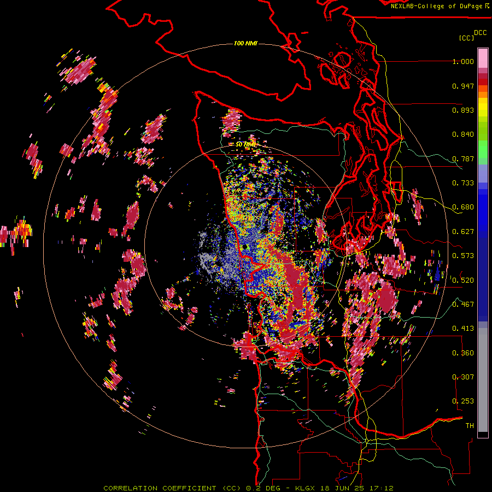The height and width of the screenshot is (492, 492).
Task: Click the DCC label above the color bar
Action: pos(481,33)
